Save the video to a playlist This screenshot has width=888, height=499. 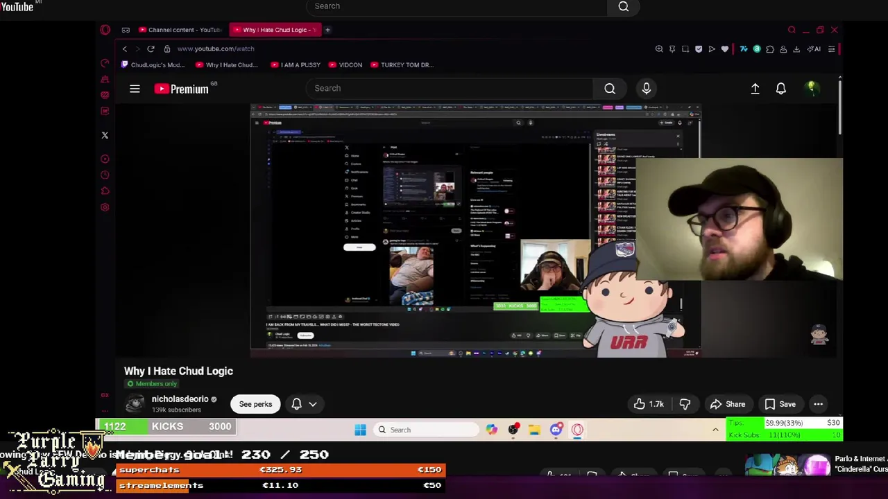pyautogui.click(x=780, y=404)
